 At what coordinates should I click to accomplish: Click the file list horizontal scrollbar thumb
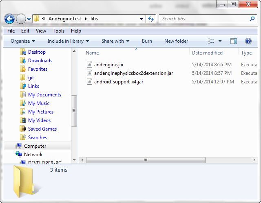(x=146, y=160)
